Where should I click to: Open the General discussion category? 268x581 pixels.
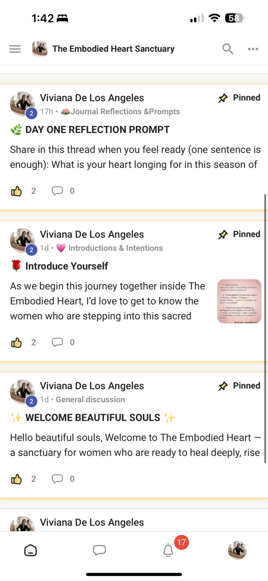coord(90,399)
